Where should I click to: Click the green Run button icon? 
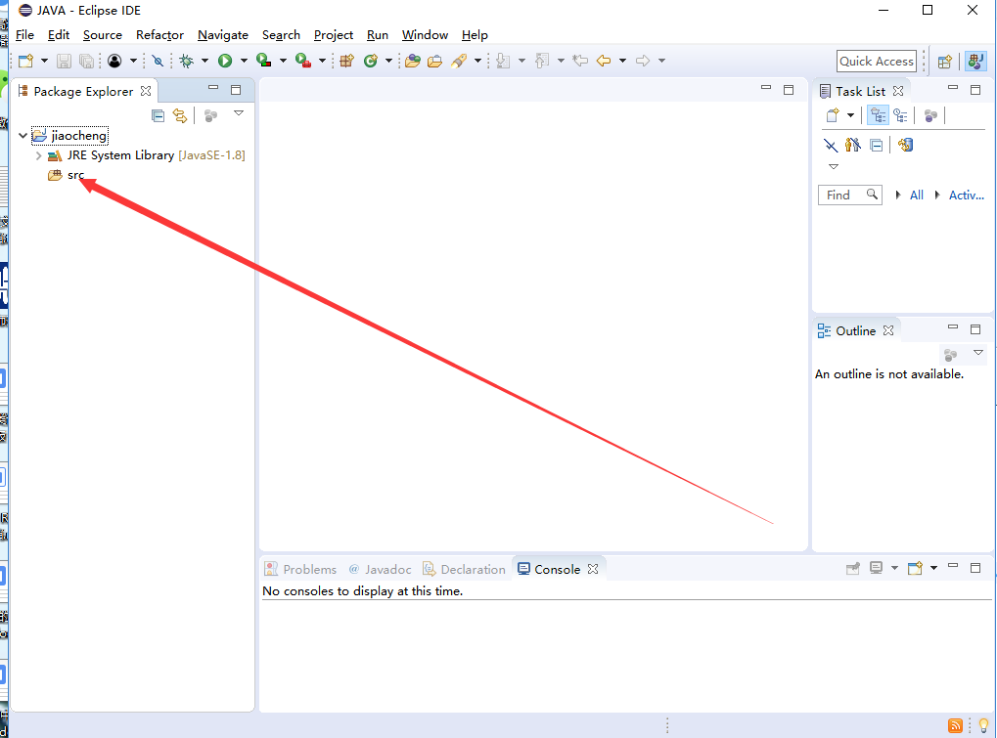click(225, 61)
